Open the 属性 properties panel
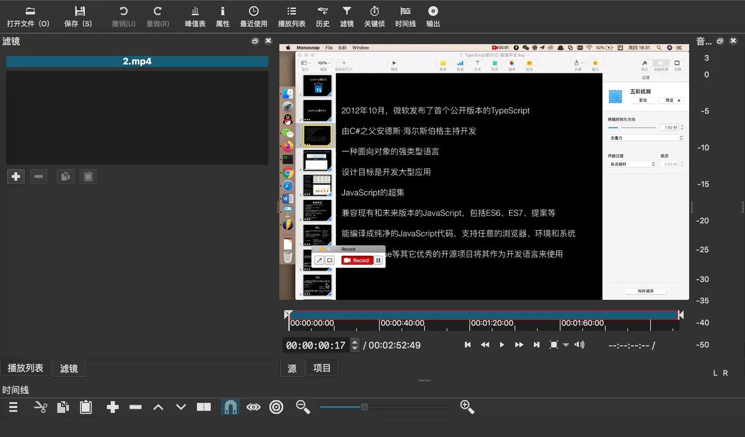Screen dimensions: 745x437 pyautogui.click(x=222, y=17)
